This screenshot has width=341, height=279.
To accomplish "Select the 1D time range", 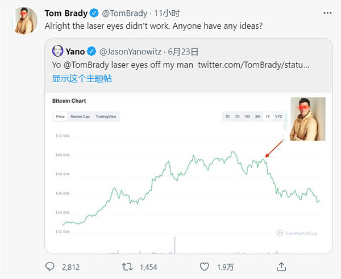I will coord(227,116).
